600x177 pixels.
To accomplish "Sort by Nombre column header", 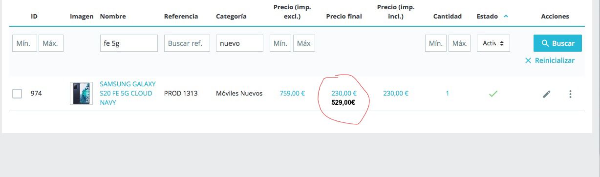I will pos(113,16).
